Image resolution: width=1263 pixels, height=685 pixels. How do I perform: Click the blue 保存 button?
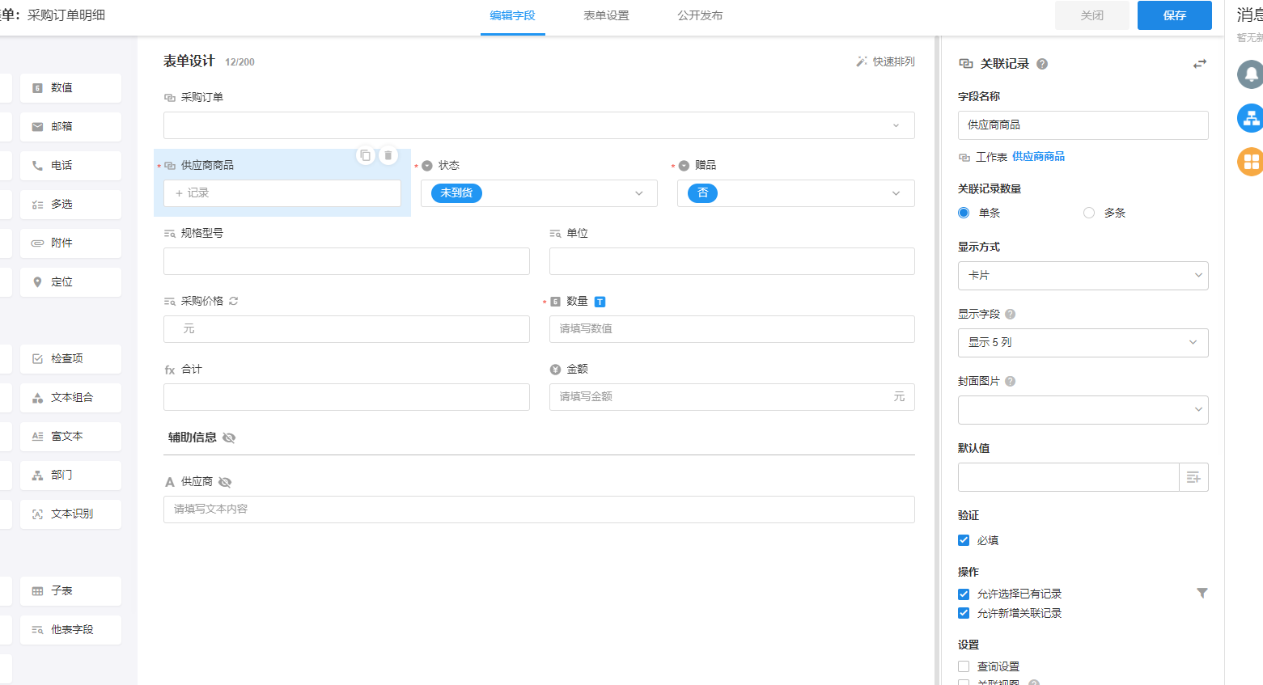1174,15
